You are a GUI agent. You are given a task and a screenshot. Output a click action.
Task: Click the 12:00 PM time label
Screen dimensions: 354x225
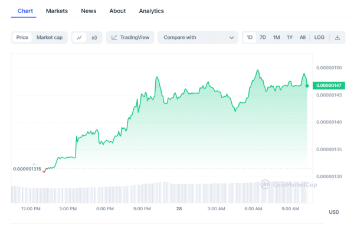(31, 208)
